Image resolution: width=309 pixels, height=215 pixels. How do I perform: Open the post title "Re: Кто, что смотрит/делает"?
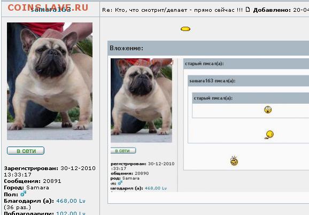point(173,10)
